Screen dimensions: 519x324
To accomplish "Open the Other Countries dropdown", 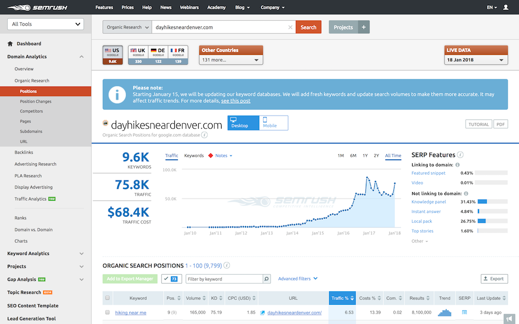I will coord(231,60).
